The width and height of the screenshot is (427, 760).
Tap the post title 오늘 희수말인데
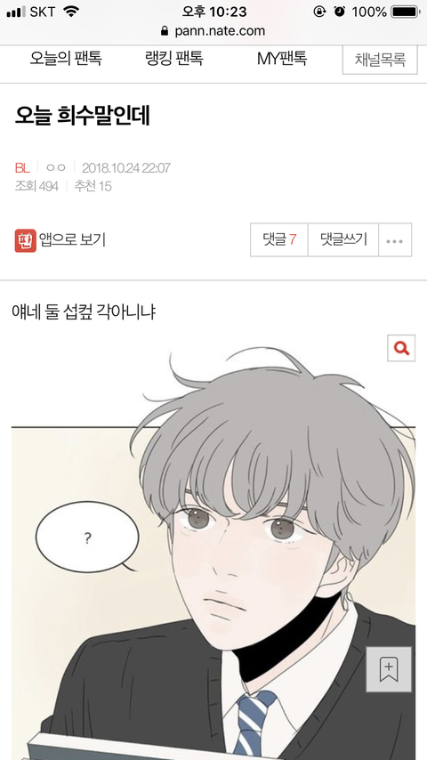pyautogui.click(x=83, y=116)
